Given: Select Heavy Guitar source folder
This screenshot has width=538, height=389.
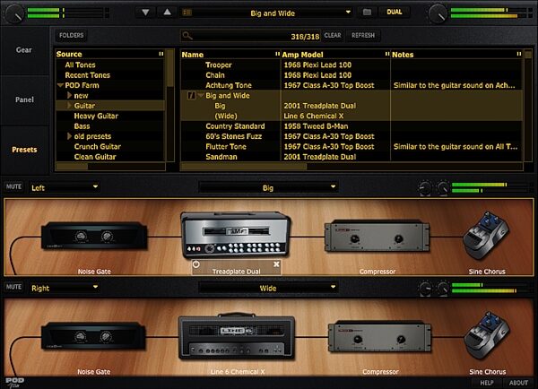Looking at the screenshot, I should 109,116.
